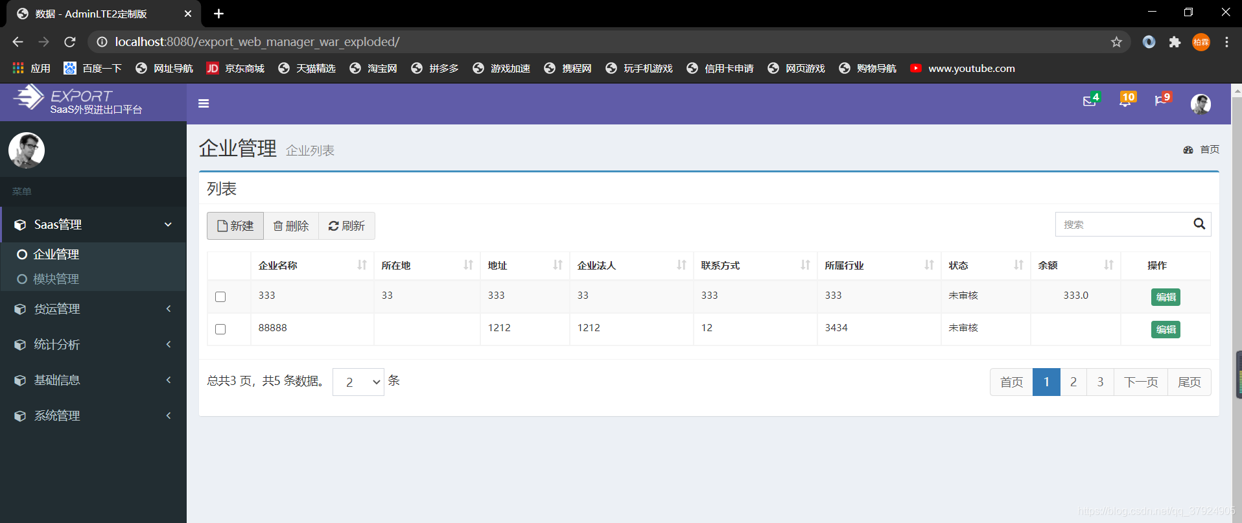Click the browser address bar URL
This screenshot has width=1242, height=523.
pyautogui.click(x=257, y=41)
